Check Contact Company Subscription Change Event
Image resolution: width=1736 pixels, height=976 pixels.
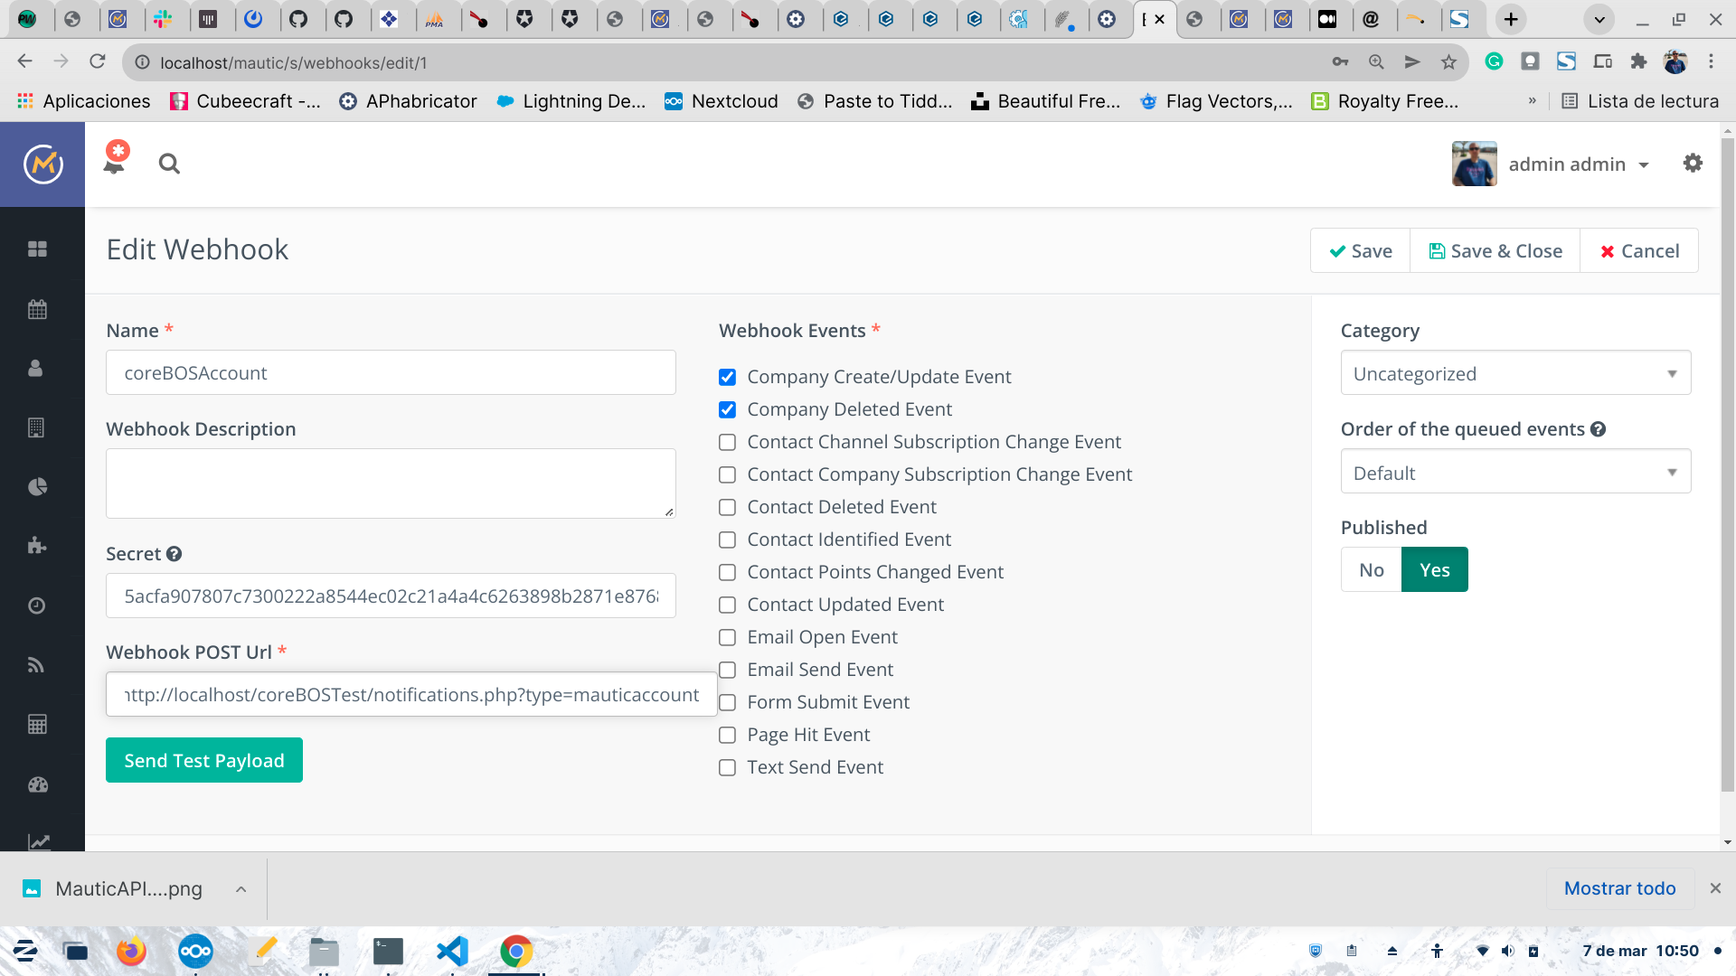pos(727,474)
